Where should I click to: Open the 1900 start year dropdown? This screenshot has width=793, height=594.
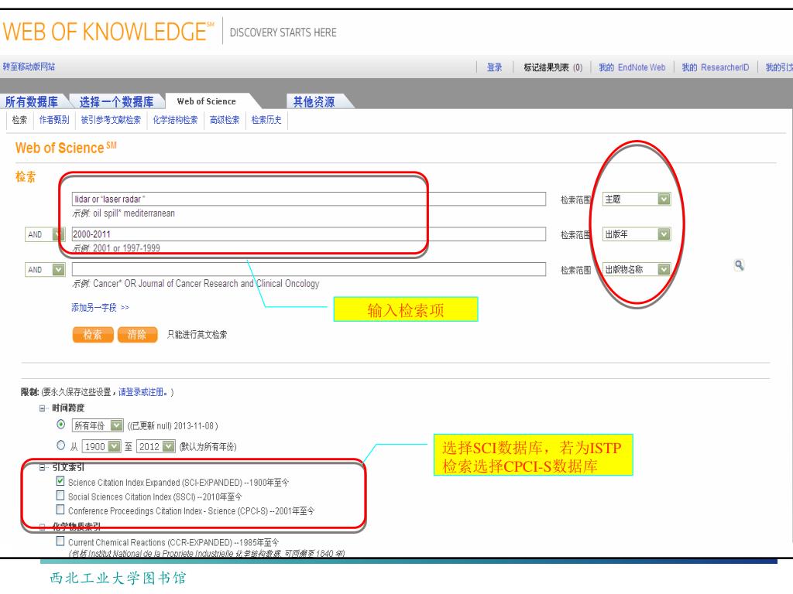pos(101,446)
